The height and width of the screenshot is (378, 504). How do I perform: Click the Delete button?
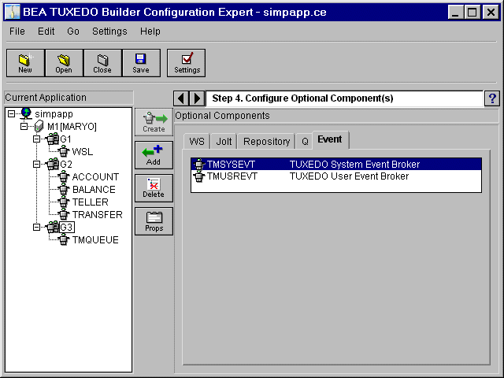click(154, 188)
